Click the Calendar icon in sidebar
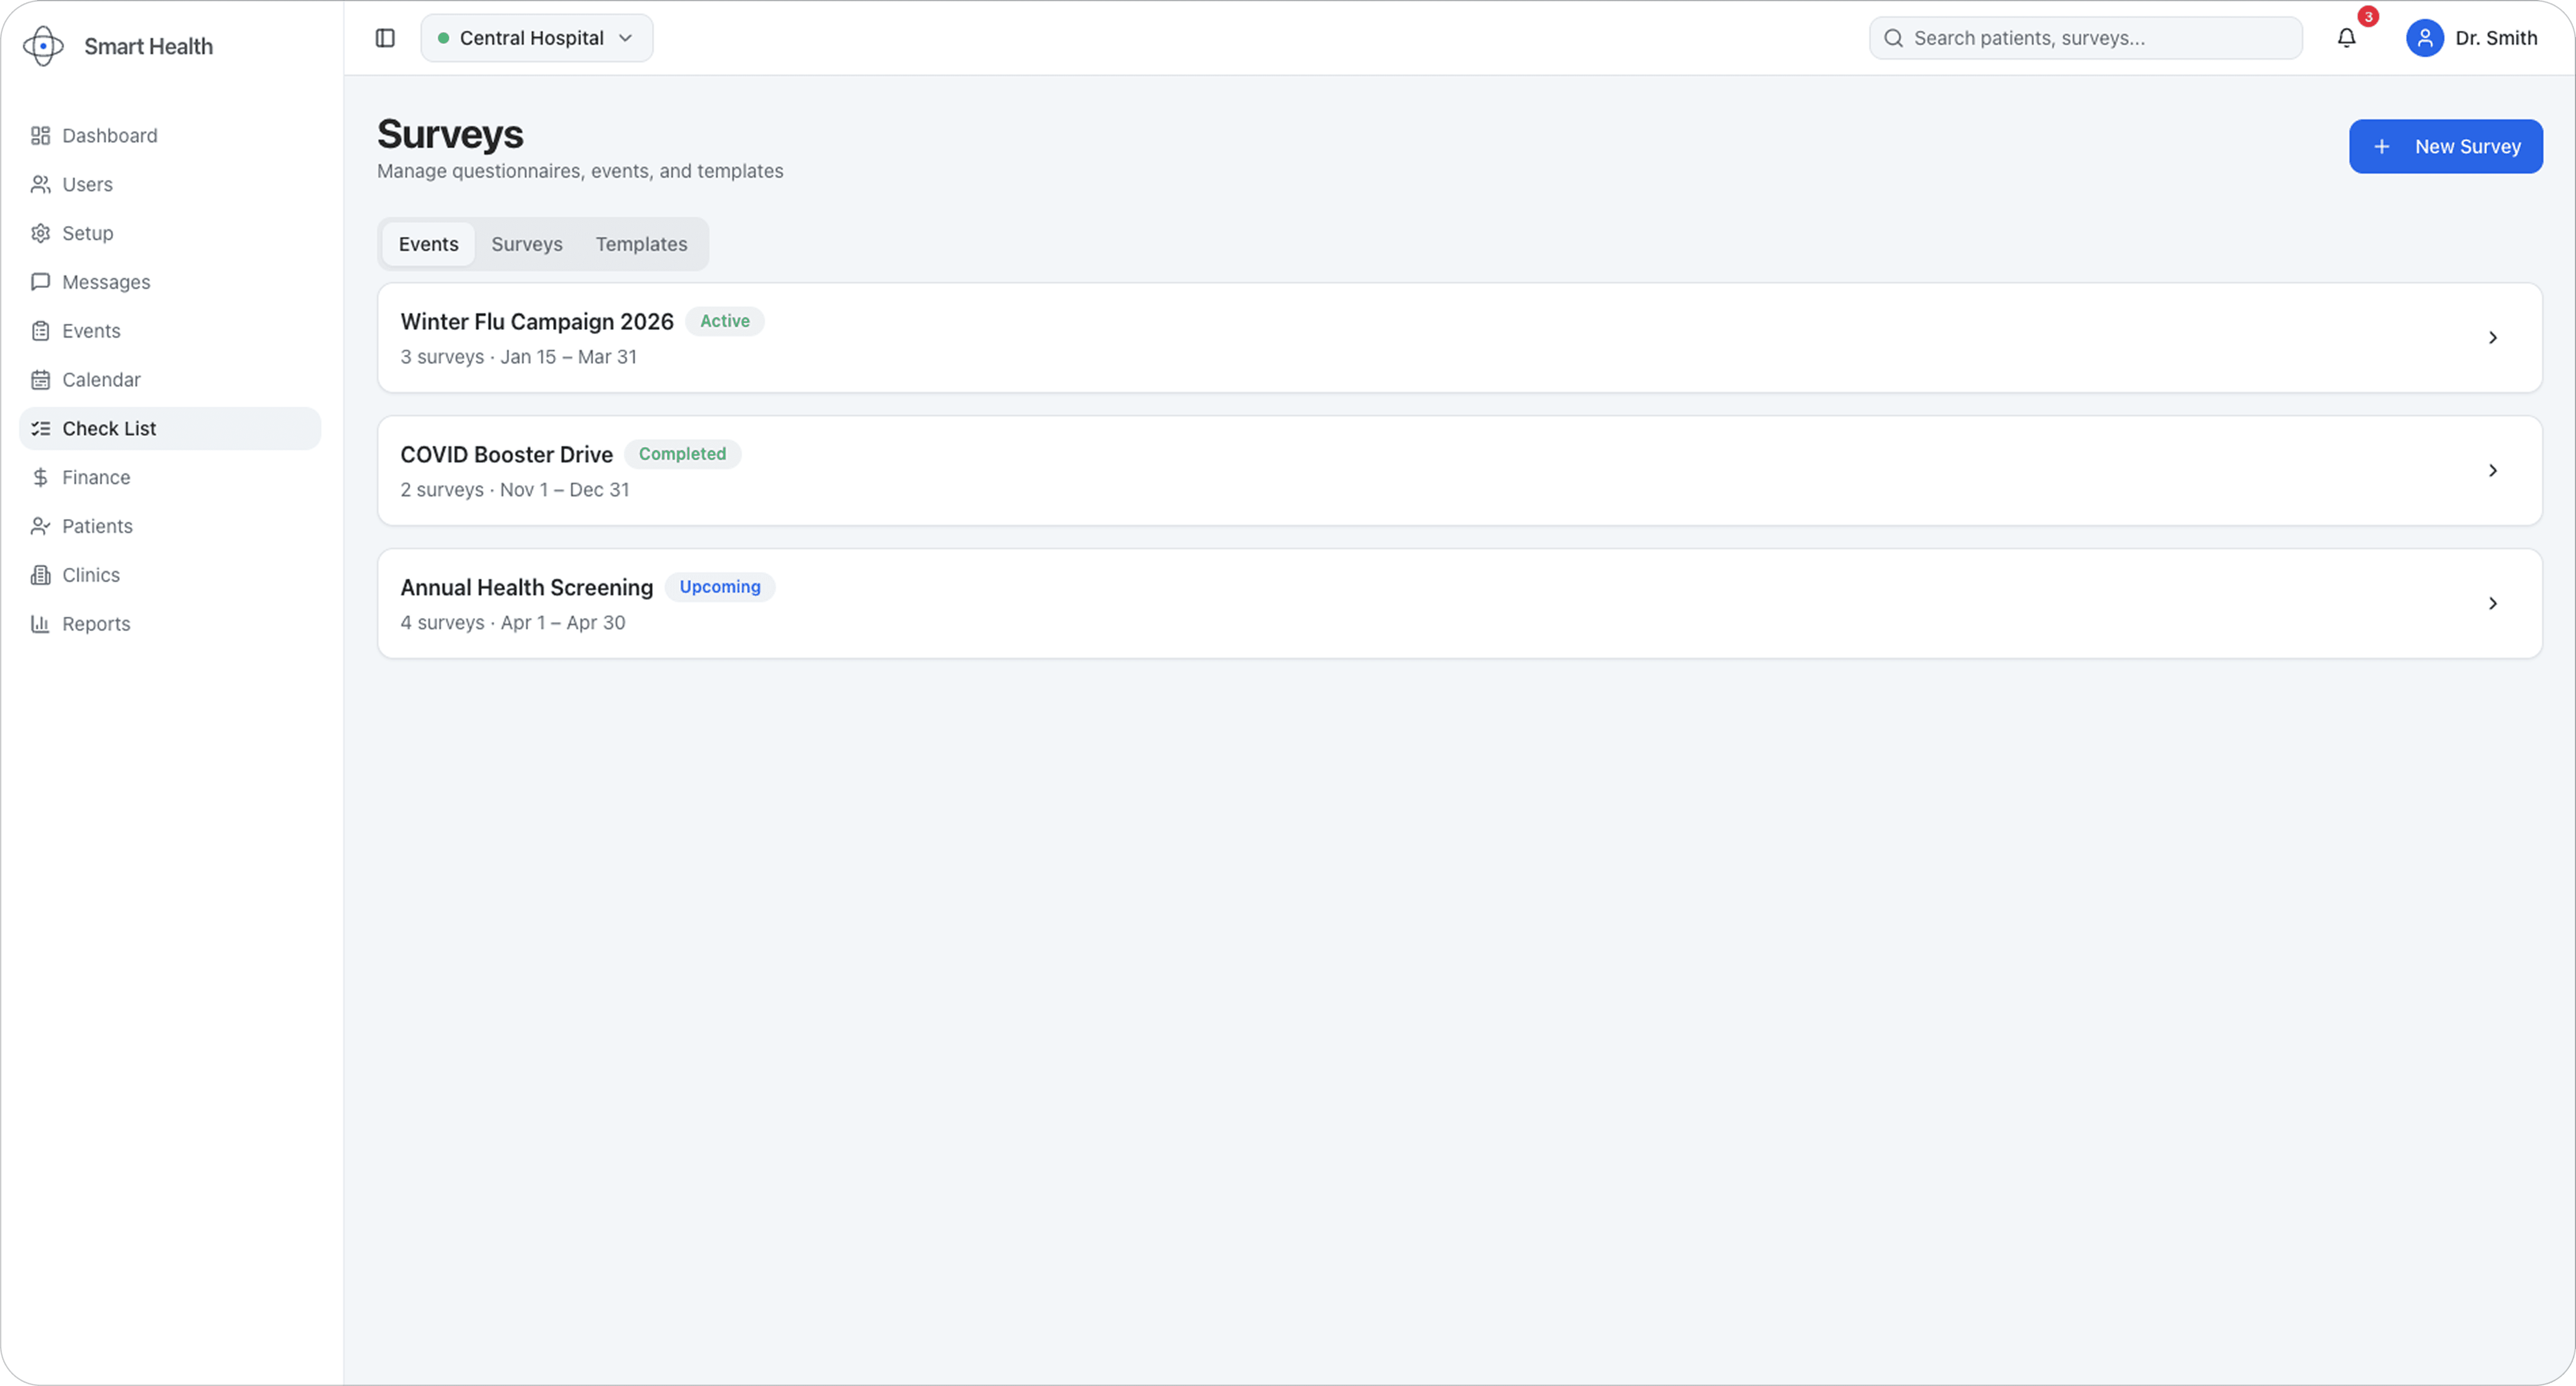 point(40,380)
